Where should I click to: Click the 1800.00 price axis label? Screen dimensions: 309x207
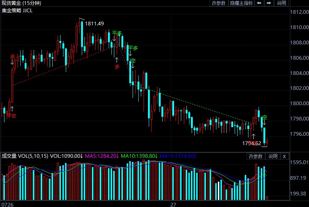tap(299, 103)
